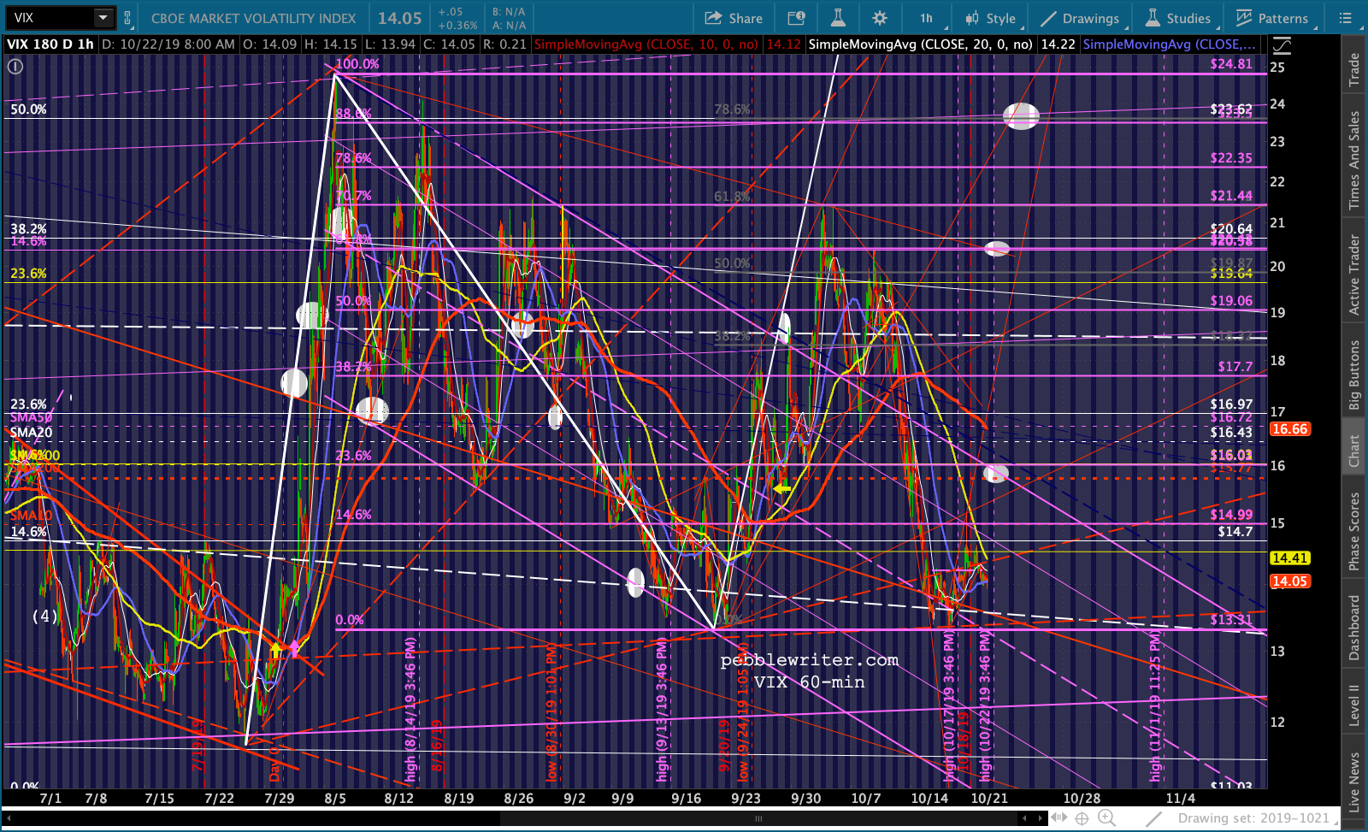Open the Times And Sales sidebar tab
The width and height of the screenshot is (1368, 832).
click(1354, 160)
